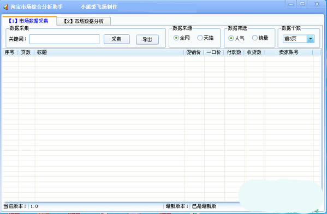Click the 已是最新版 status text
Image resolution: width=327 pixels, height=214 pixels.
coord(204,206)
